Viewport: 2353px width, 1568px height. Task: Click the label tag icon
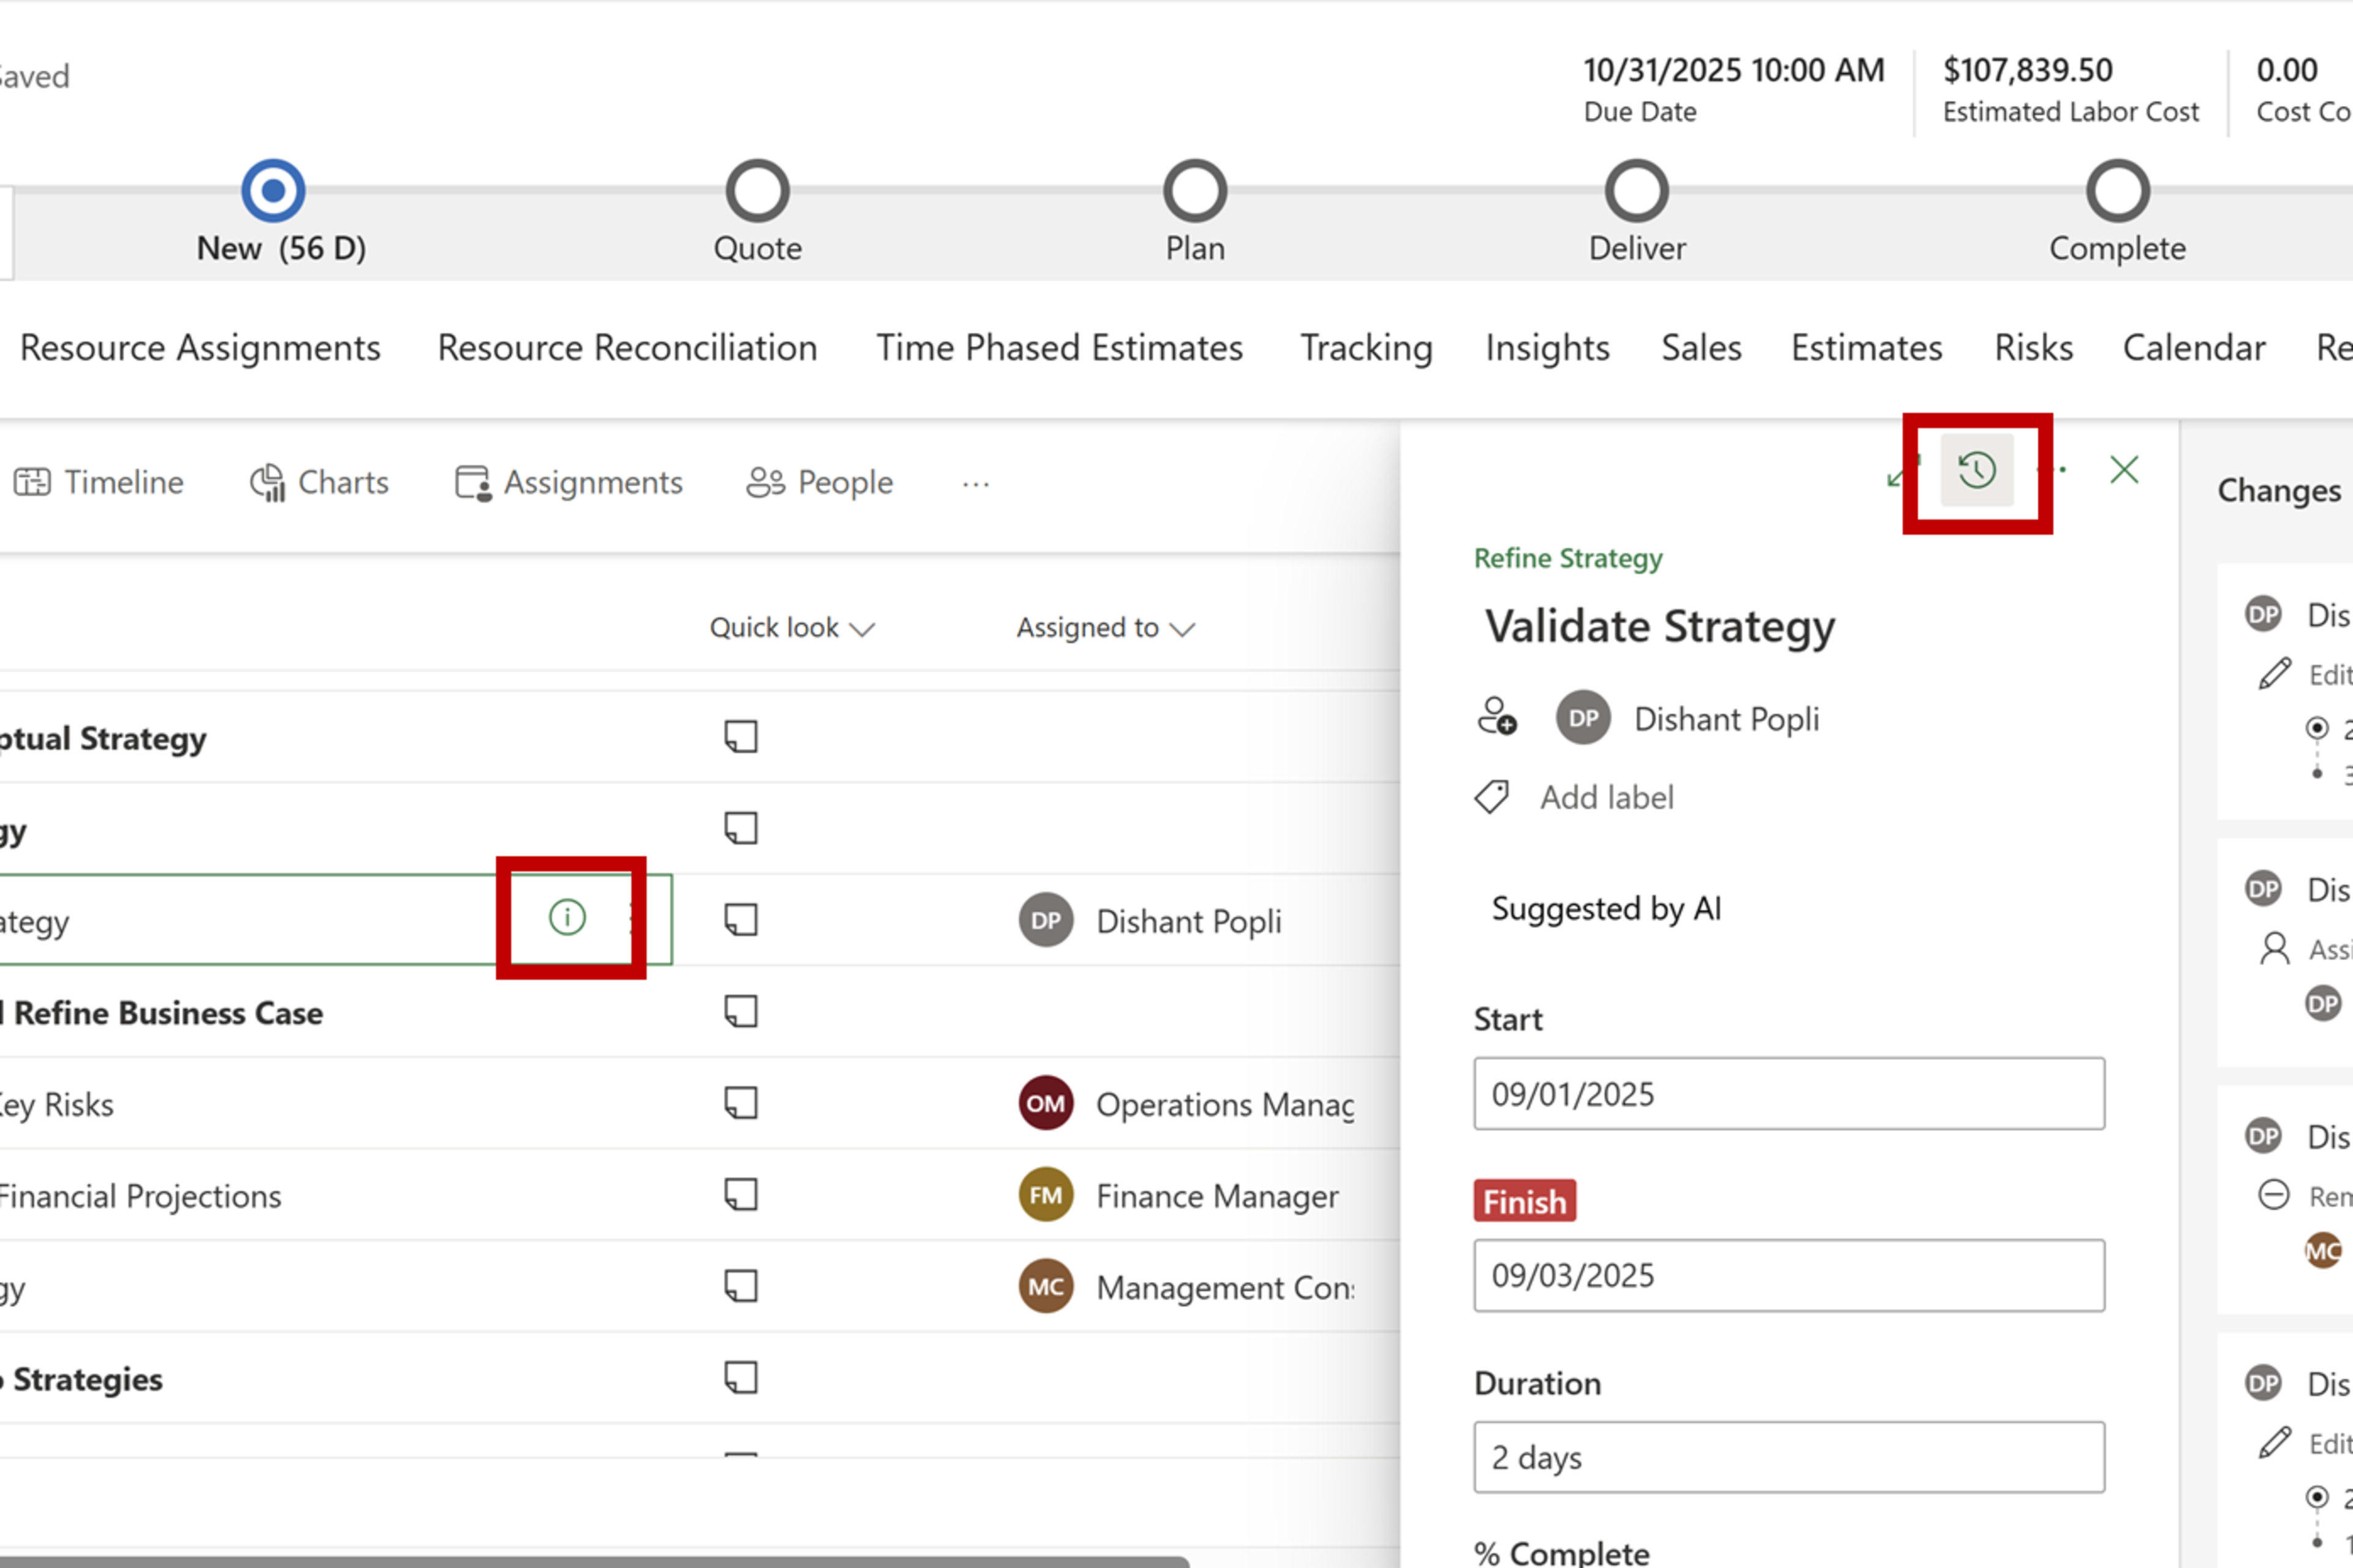(x=1491, y=797)
